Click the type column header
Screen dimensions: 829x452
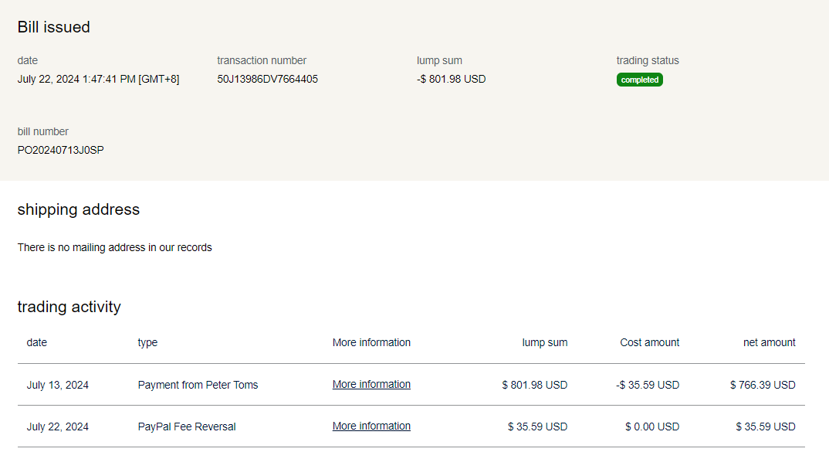pos(147,342)
